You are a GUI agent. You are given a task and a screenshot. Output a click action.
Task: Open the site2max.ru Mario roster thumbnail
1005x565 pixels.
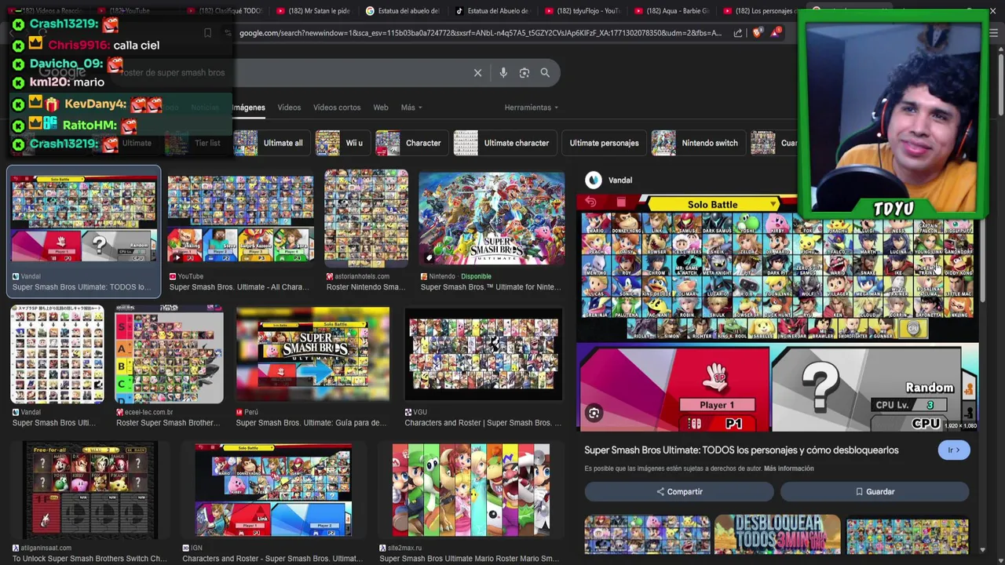click(470, 490)
